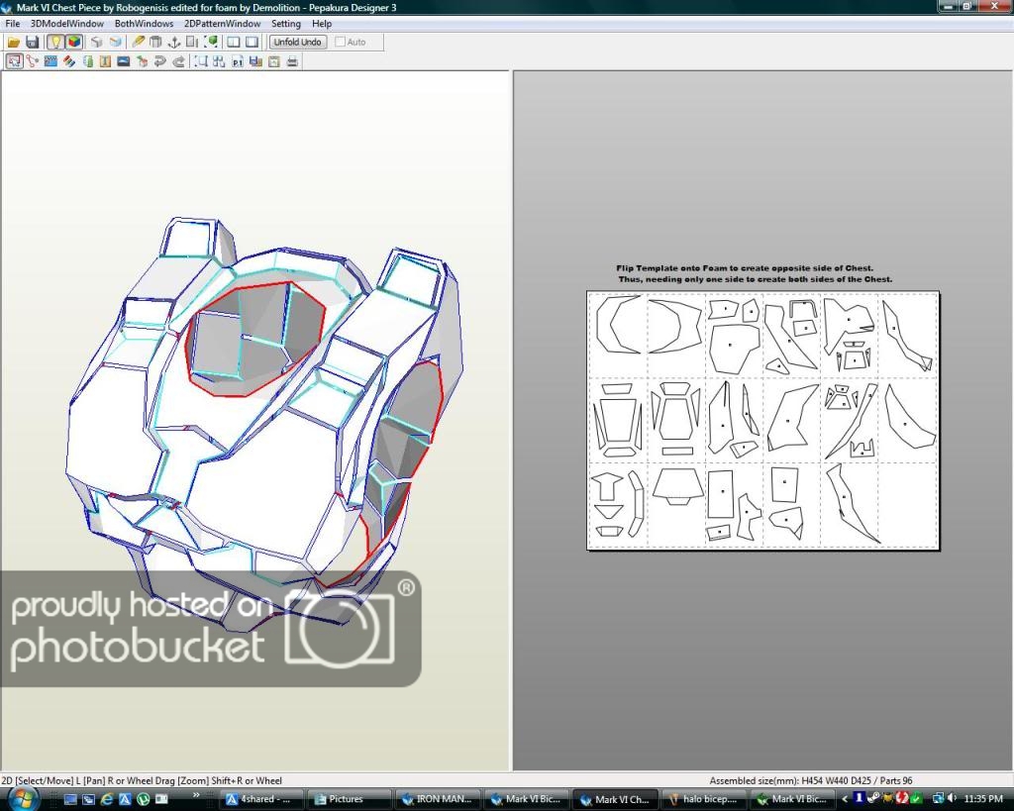Click the Save floppy disk icon

click(33, 42)
